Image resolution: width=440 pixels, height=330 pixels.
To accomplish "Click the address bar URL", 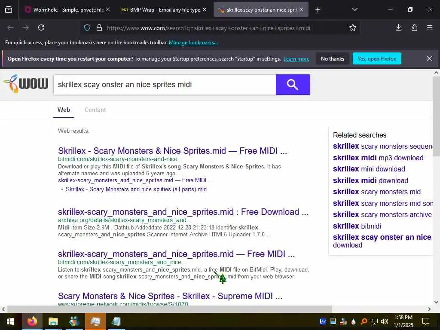I will tap(208, 28).
